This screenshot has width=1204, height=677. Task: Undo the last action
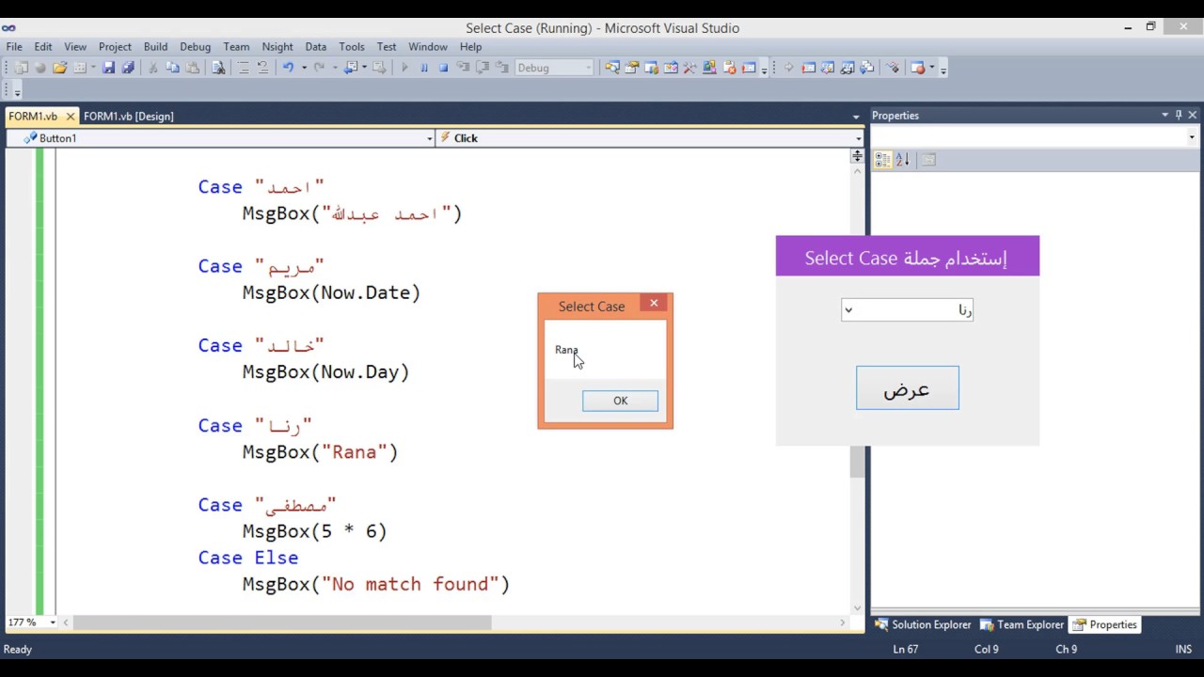click(288, 68)
